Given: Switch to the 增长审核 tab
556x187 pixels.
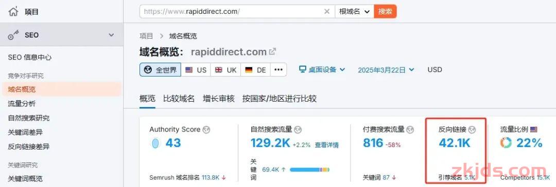Looking at the screenshot, I should tap(219, 99).
